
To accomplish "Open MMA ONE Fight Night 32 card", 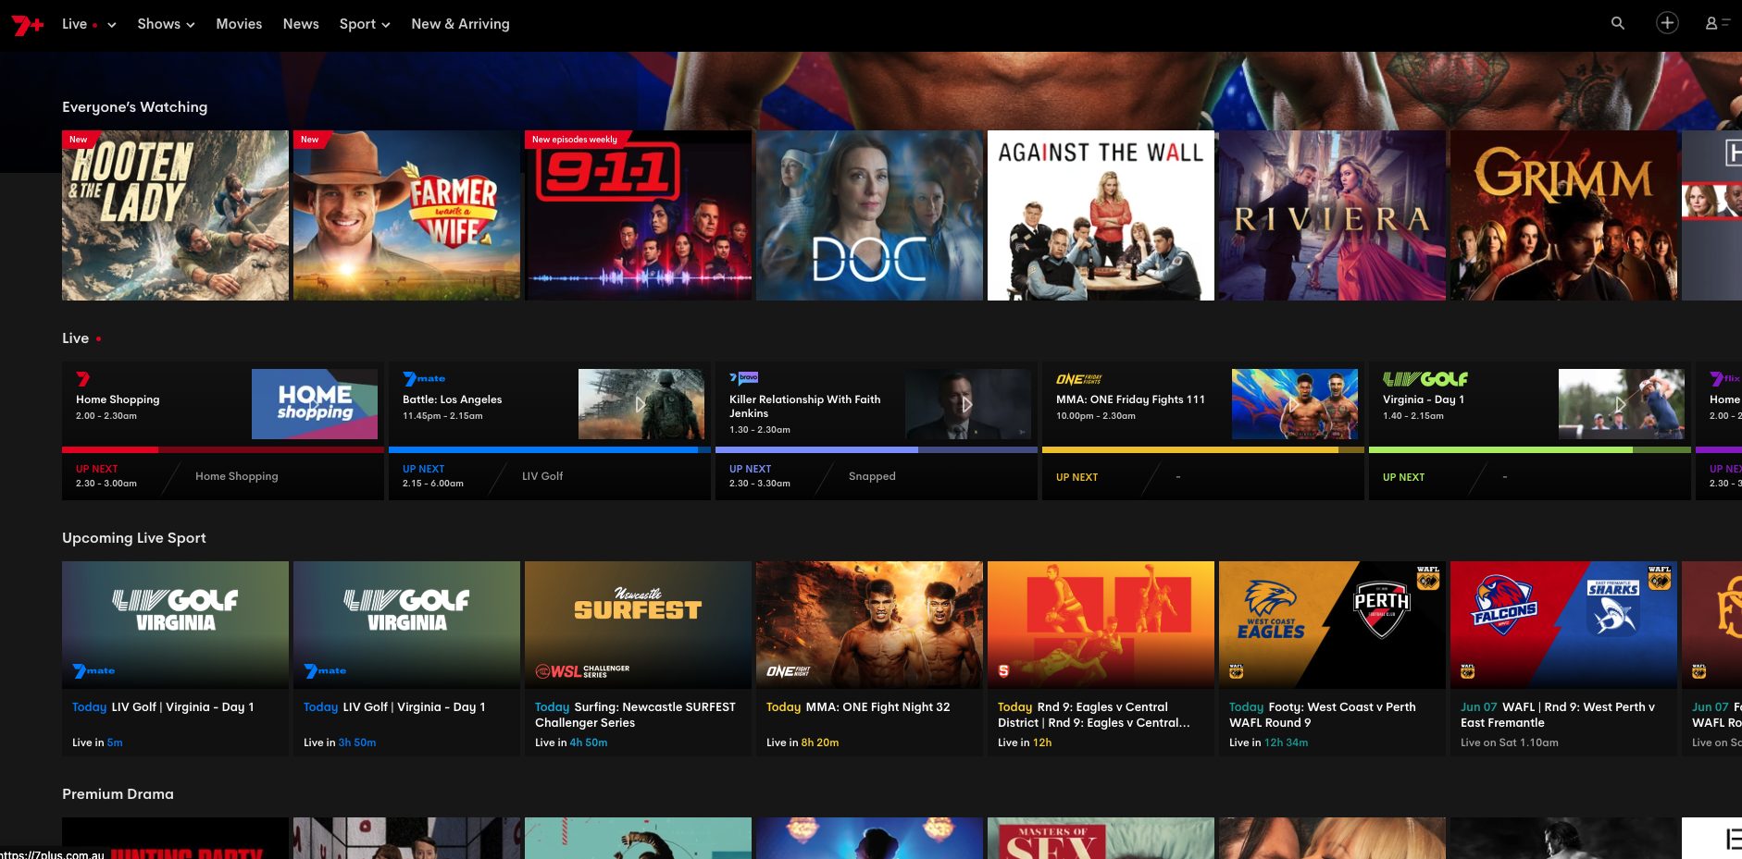I will click(x=869, y=658).
